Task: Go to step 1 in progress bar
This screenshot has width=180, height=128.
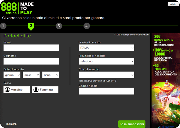Action: (3, 26)
